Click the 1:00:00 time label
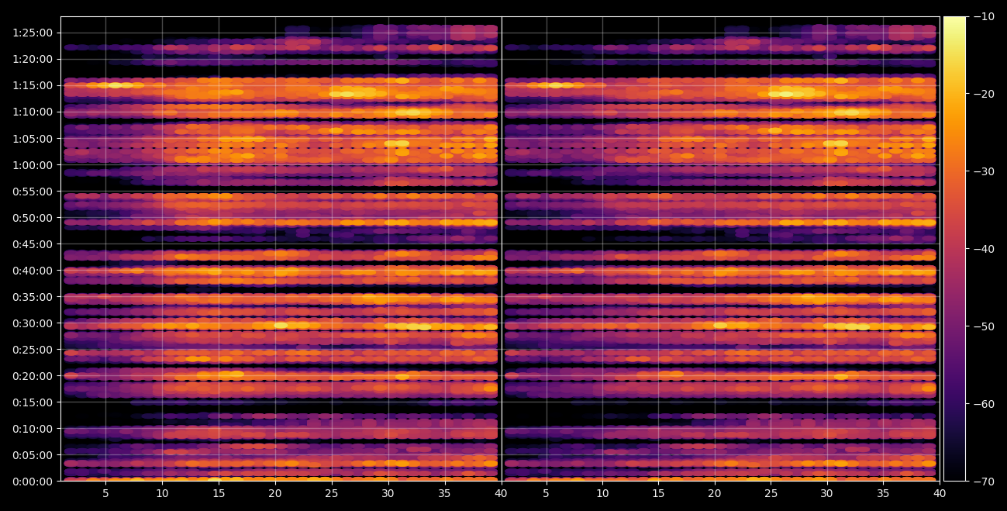This screenshot has width=1007, height=511. (x=32, y=164)
